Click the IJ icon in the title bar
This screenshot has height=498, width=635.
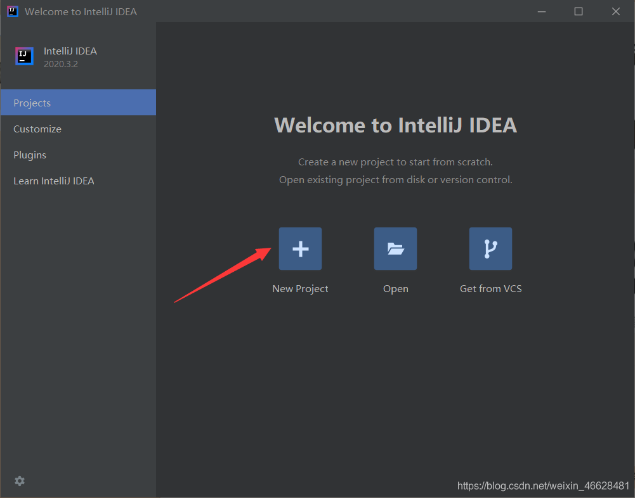pos(11,11)
